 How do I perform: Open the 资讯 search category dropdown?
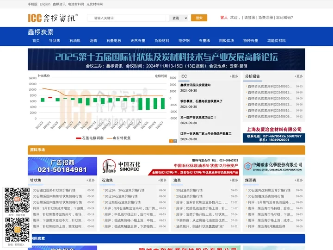[179, 18]
